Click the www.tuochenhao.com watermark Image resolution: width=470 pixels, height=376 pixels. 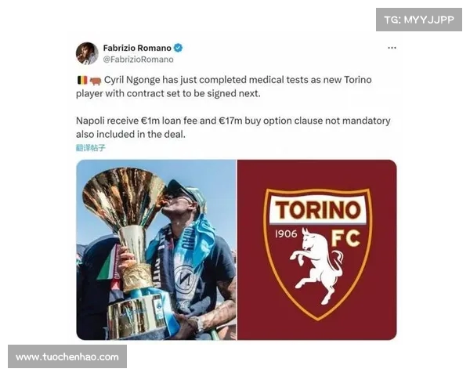coord(67,356)
